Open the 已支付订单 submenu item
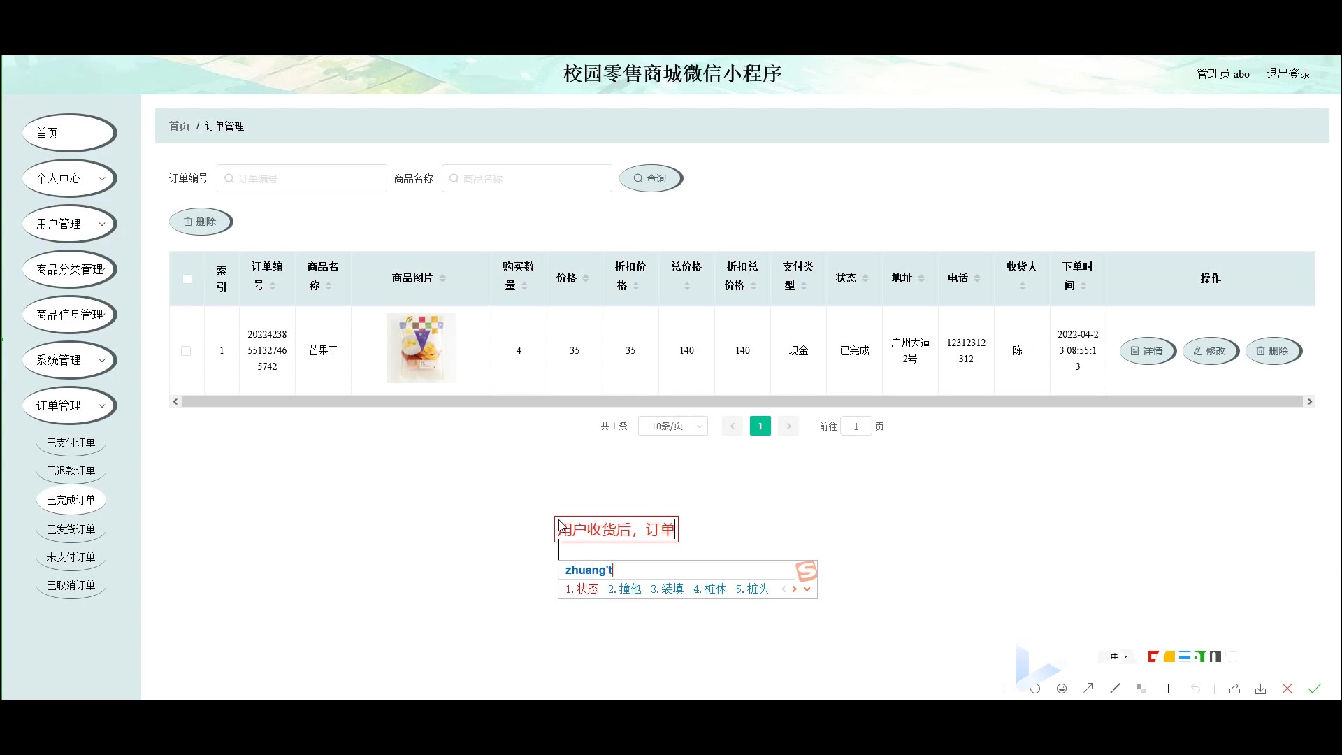The width and height of the screenshot is (1342, 755). [71, 443]
